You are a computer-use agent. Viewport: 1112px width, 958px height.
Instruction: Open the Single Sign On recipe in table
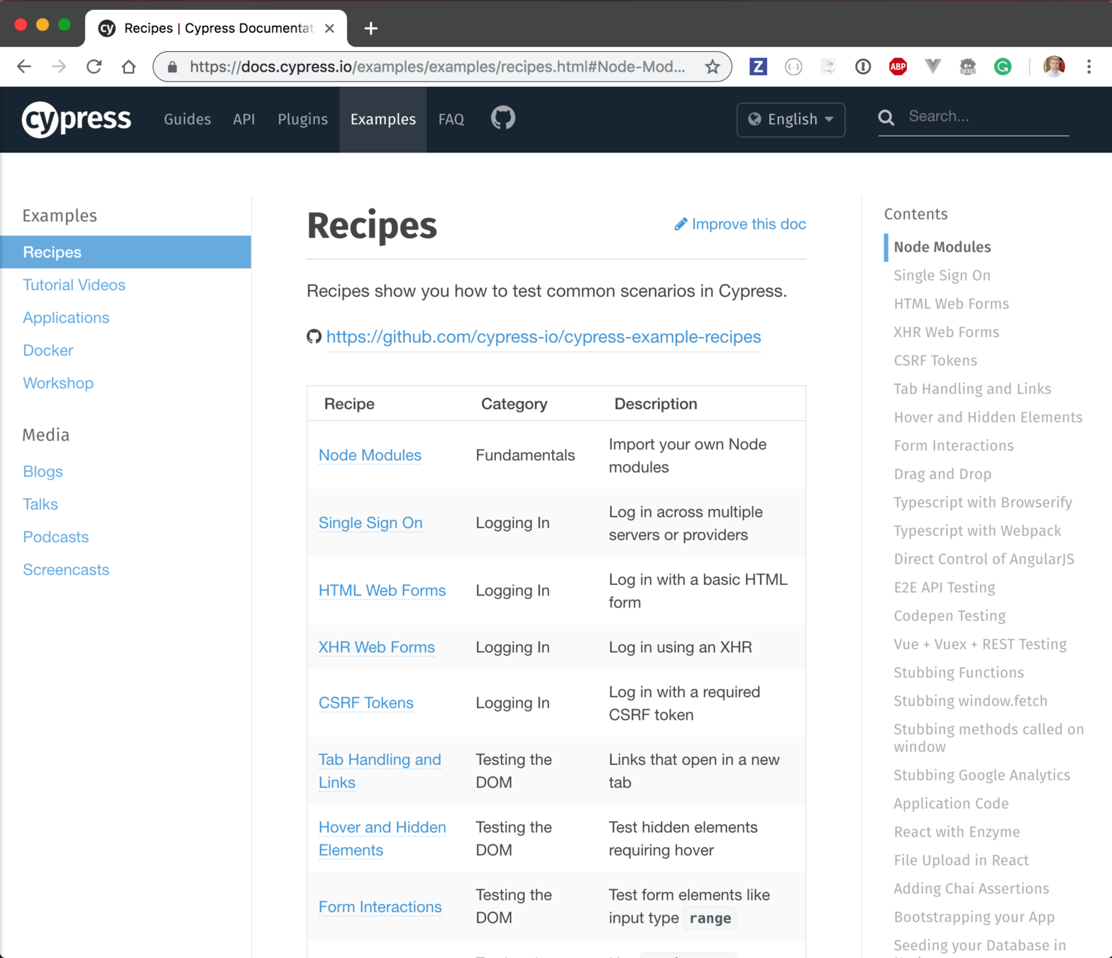(370, 522)
